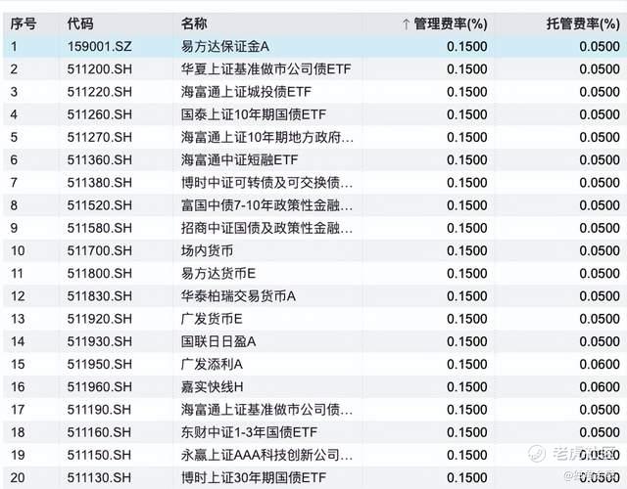Screen dimensions: 627x489
Task: Click 华泰柏瑞交易货币A entry
Action: pos(238,296)
